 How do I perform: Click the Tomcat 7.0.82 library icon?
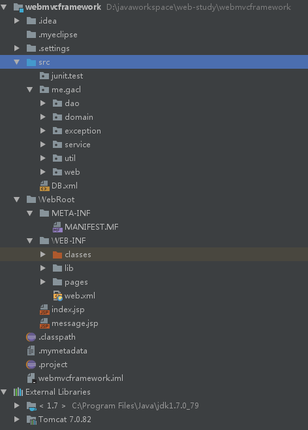coord(31,420)
